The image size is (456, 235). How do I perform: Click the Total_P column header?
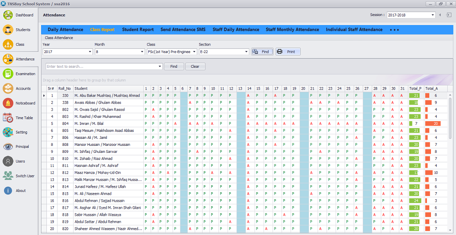click(x=416, y=88)
